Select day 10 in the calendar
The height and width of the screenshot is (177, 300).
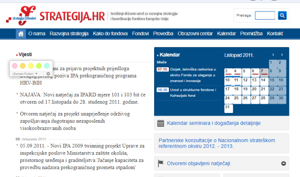[228, 82]
